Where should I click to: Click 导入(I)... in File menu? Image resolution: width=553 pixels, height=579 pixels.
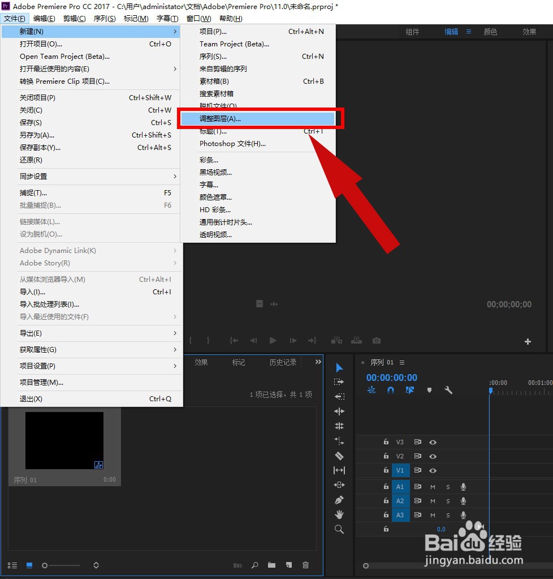(x=91, y=291)
